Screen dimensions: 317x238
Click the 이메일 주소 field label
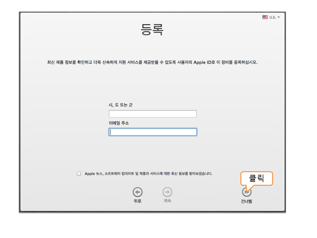click(119, 123)
